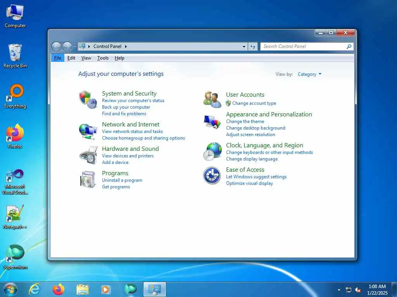The height and width of the screenshot is (297, 397).
Task: Select the Everything desktop shortcut
Action: tap(15, 96)
